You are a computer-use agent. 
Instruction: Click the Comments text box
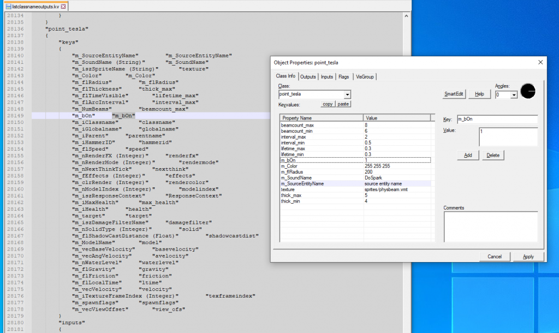coord(490,227)
